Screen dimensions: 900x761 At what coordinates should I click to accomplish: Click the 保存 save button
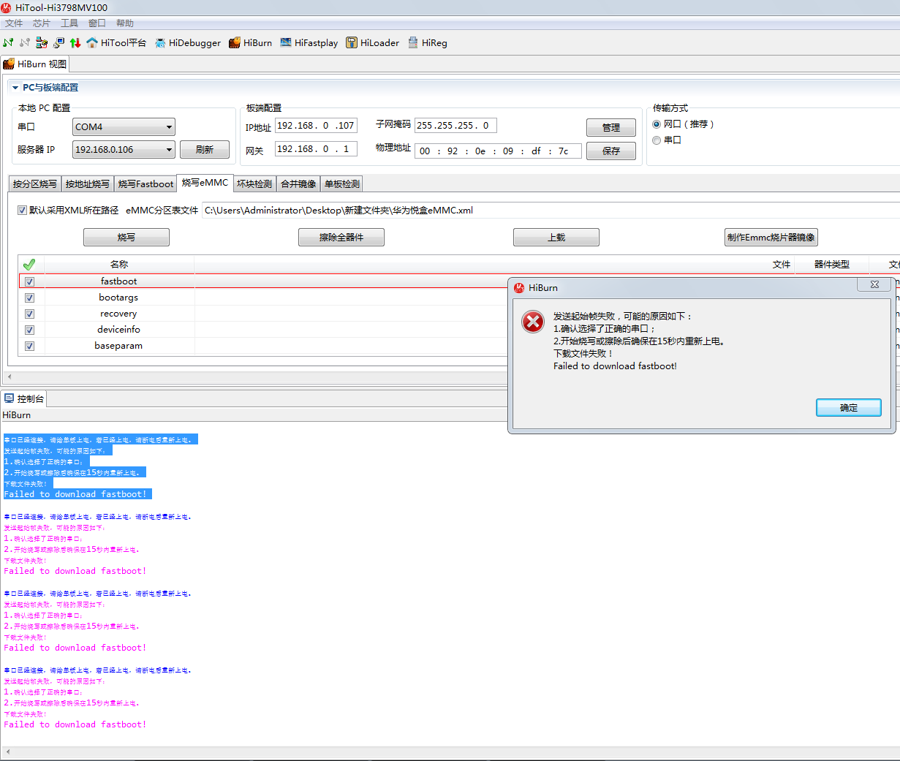click(611, 151)
